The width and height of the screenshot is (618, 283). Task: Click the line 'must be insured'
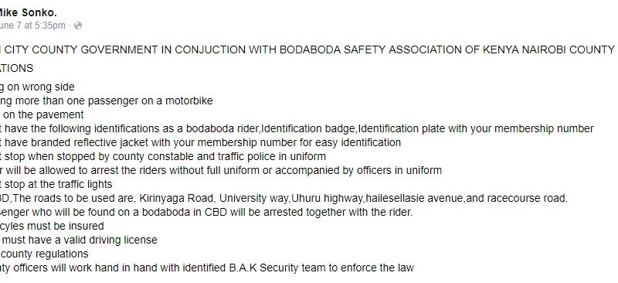click(x=52, y=226)
